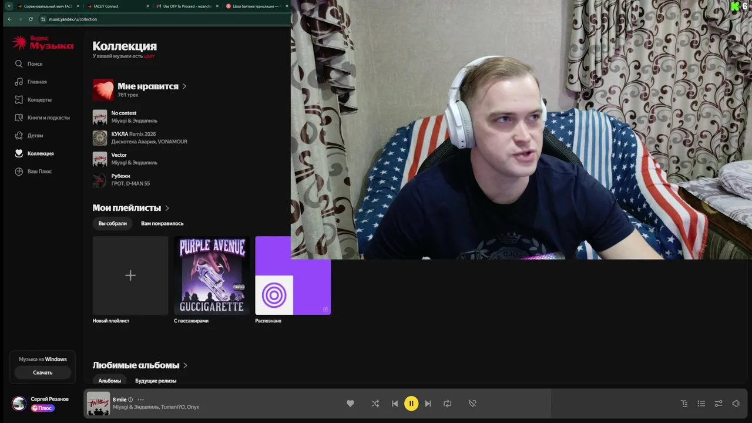The image size is (752, 423).
Task: Open the play queue list icon
Action: coord(701,404)
